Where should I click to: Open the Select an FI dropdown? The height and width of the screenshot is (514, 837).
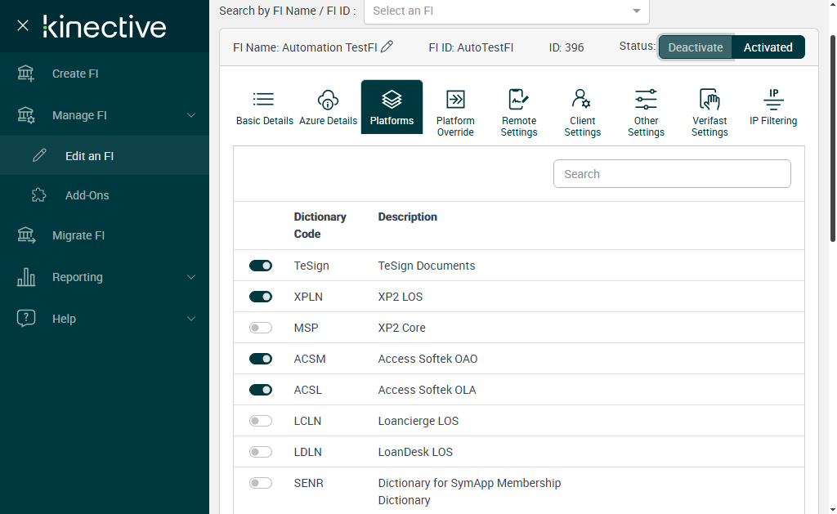click(x=506, y=11)
